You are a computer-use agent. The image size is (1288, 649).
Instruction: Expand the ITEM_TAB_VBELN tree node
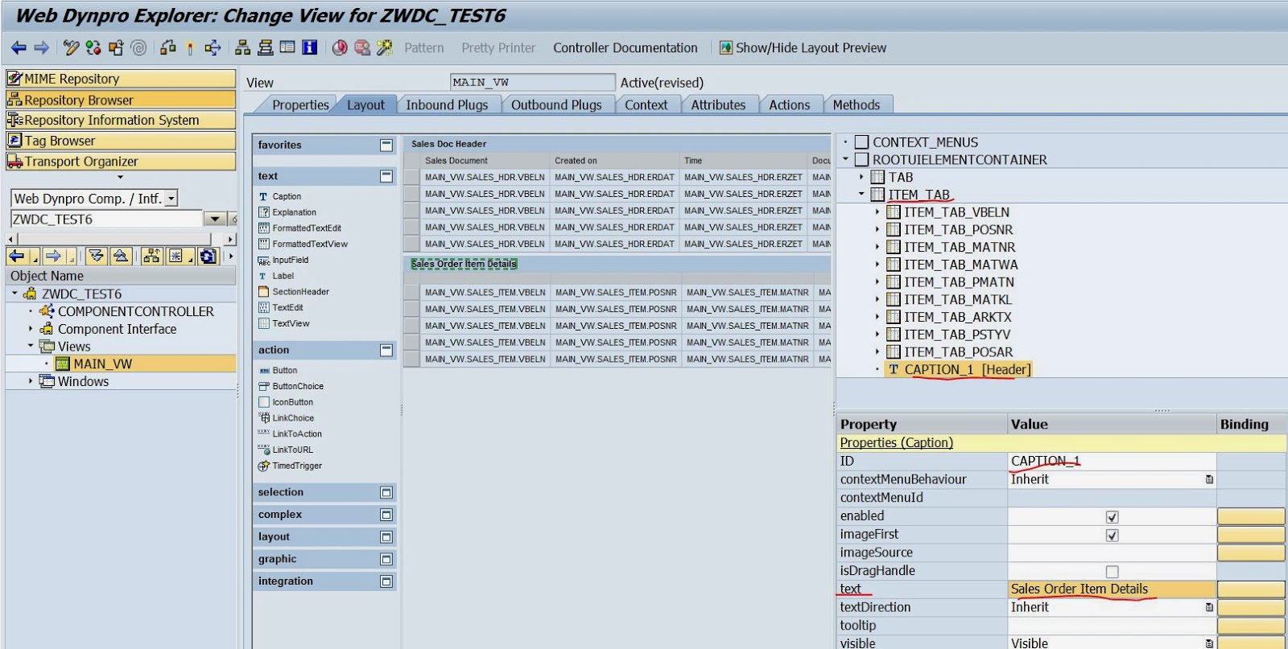pos(877,212)
